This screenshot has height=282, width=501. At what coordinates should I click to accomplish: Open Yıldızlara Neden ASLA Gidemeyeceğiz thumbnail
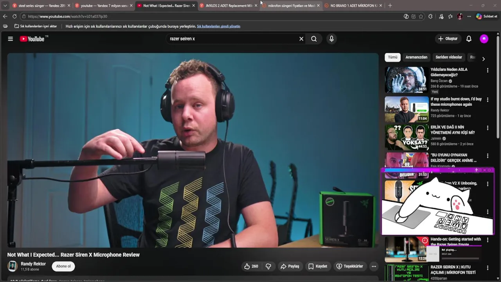(x=406, y=80)
